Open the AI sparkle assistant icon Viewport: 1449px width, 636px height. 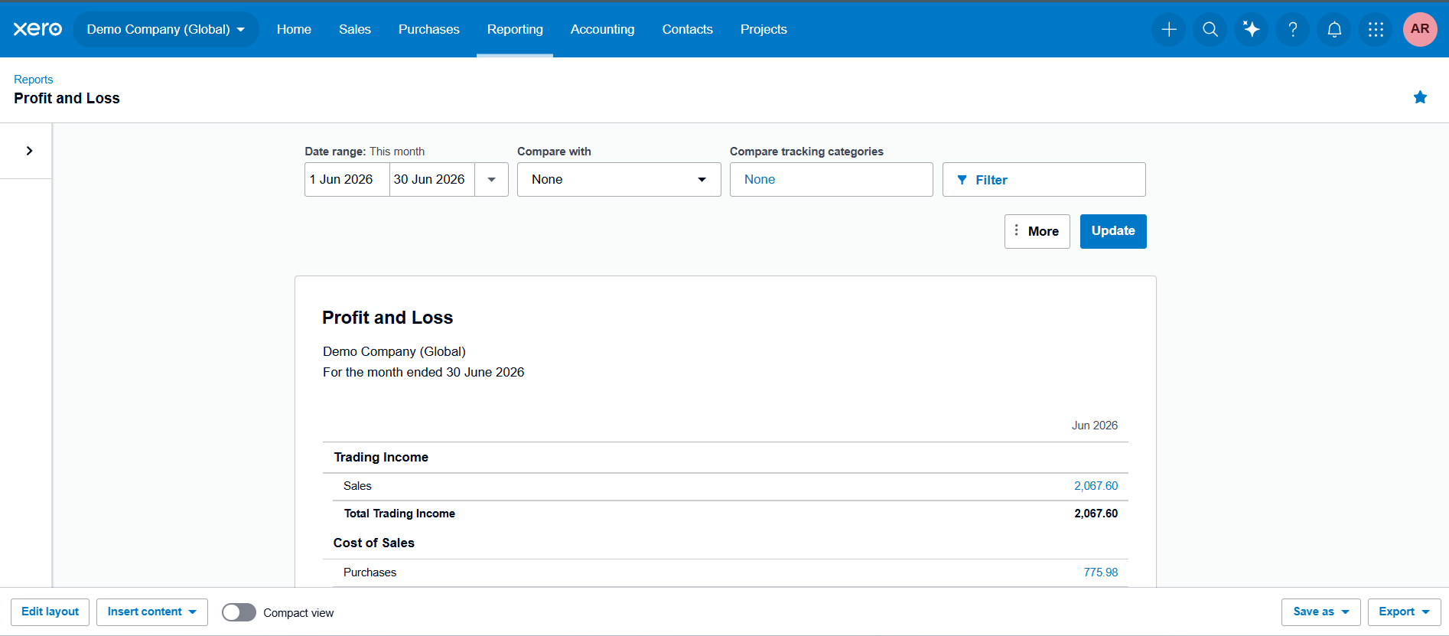[x=1252, y=29]
